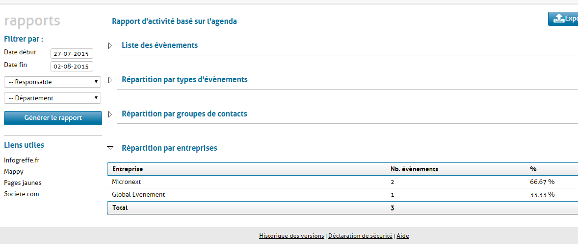Open the Societe.com link
Image resolution: width=578 pixels, height=252 pixels.
(22, 194)
